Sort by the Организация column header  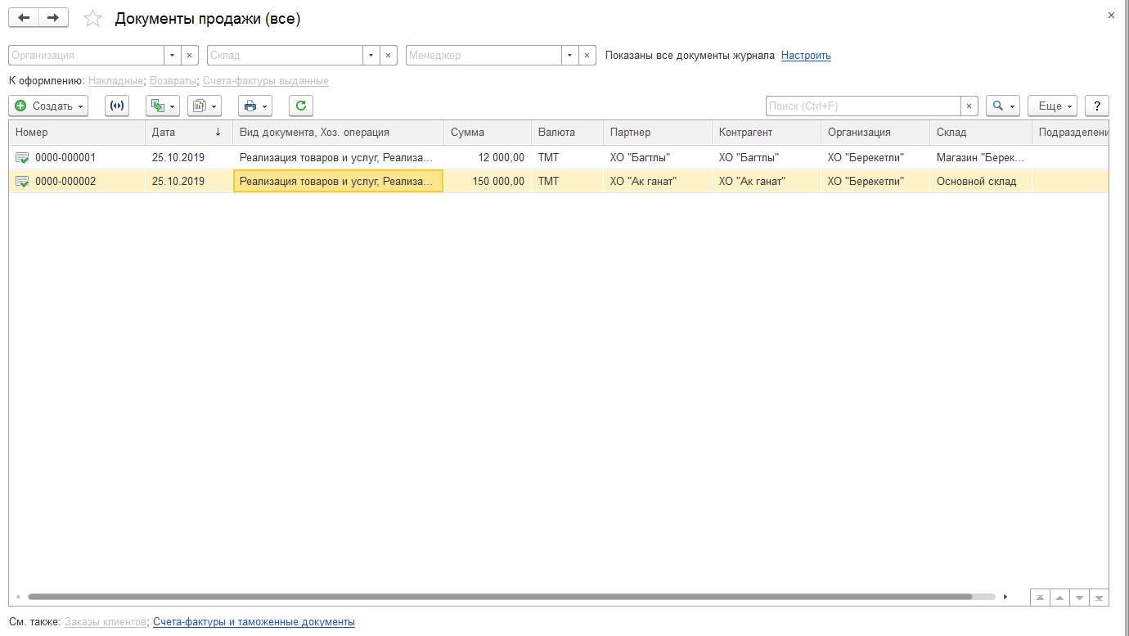click(875, 132)
